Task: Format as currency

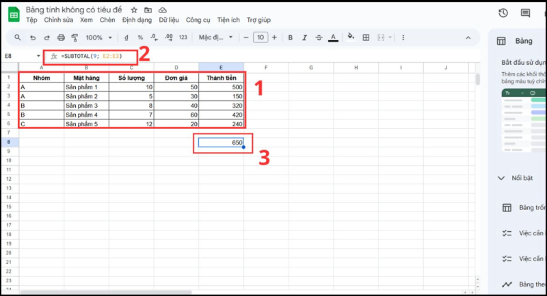Action: (x=126, y=38)
